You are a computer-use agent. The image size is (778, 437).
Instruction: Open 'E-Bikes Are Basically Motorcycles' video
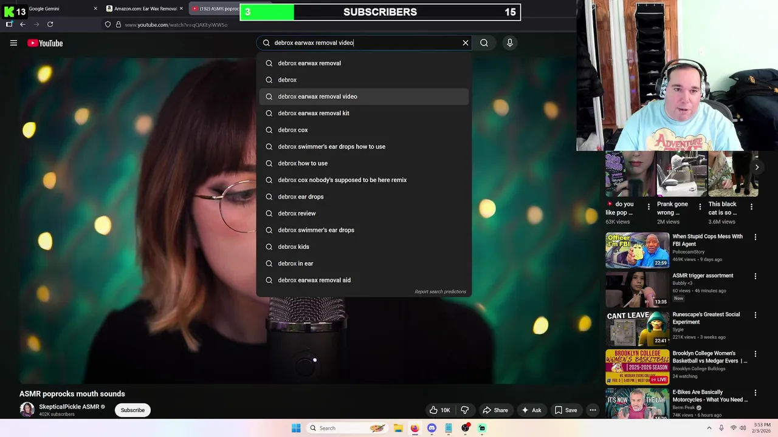pyautogui.click(x=637, y=403)
